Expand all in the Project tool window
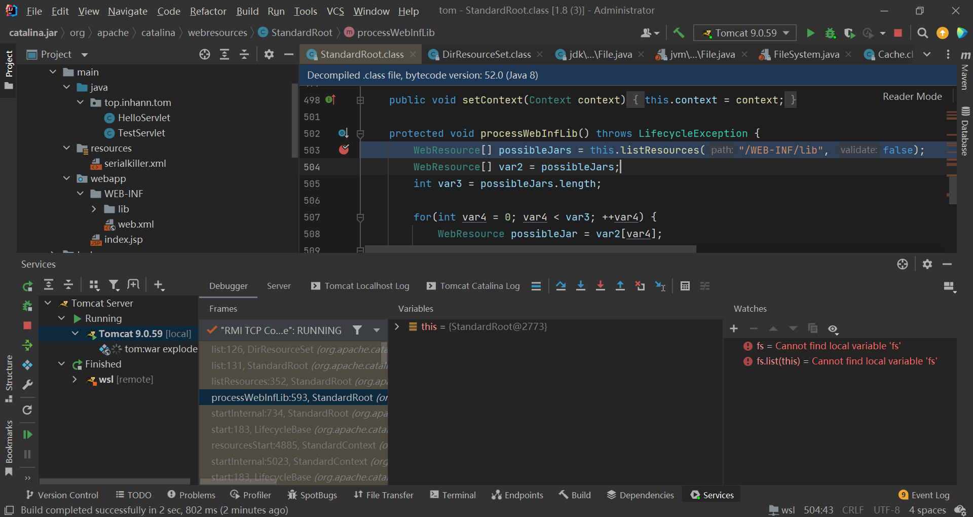 (x=224, y=54)
